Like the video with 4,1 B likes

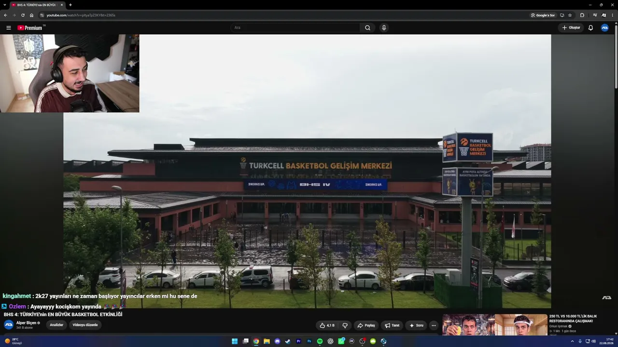point(327,325)
